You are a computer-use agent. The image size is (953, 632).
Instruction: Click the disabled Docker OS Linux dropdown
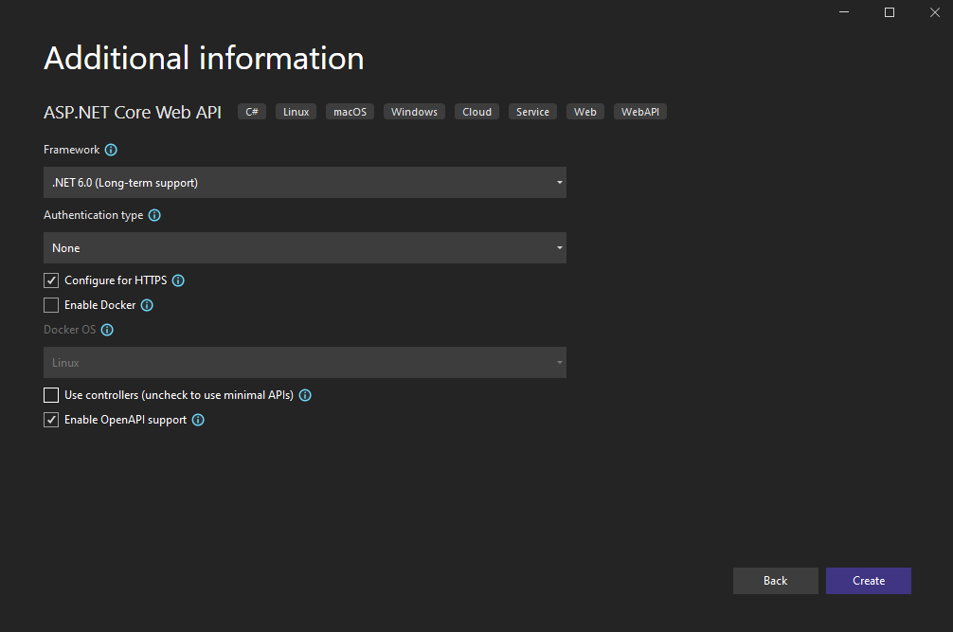point(305,362)
